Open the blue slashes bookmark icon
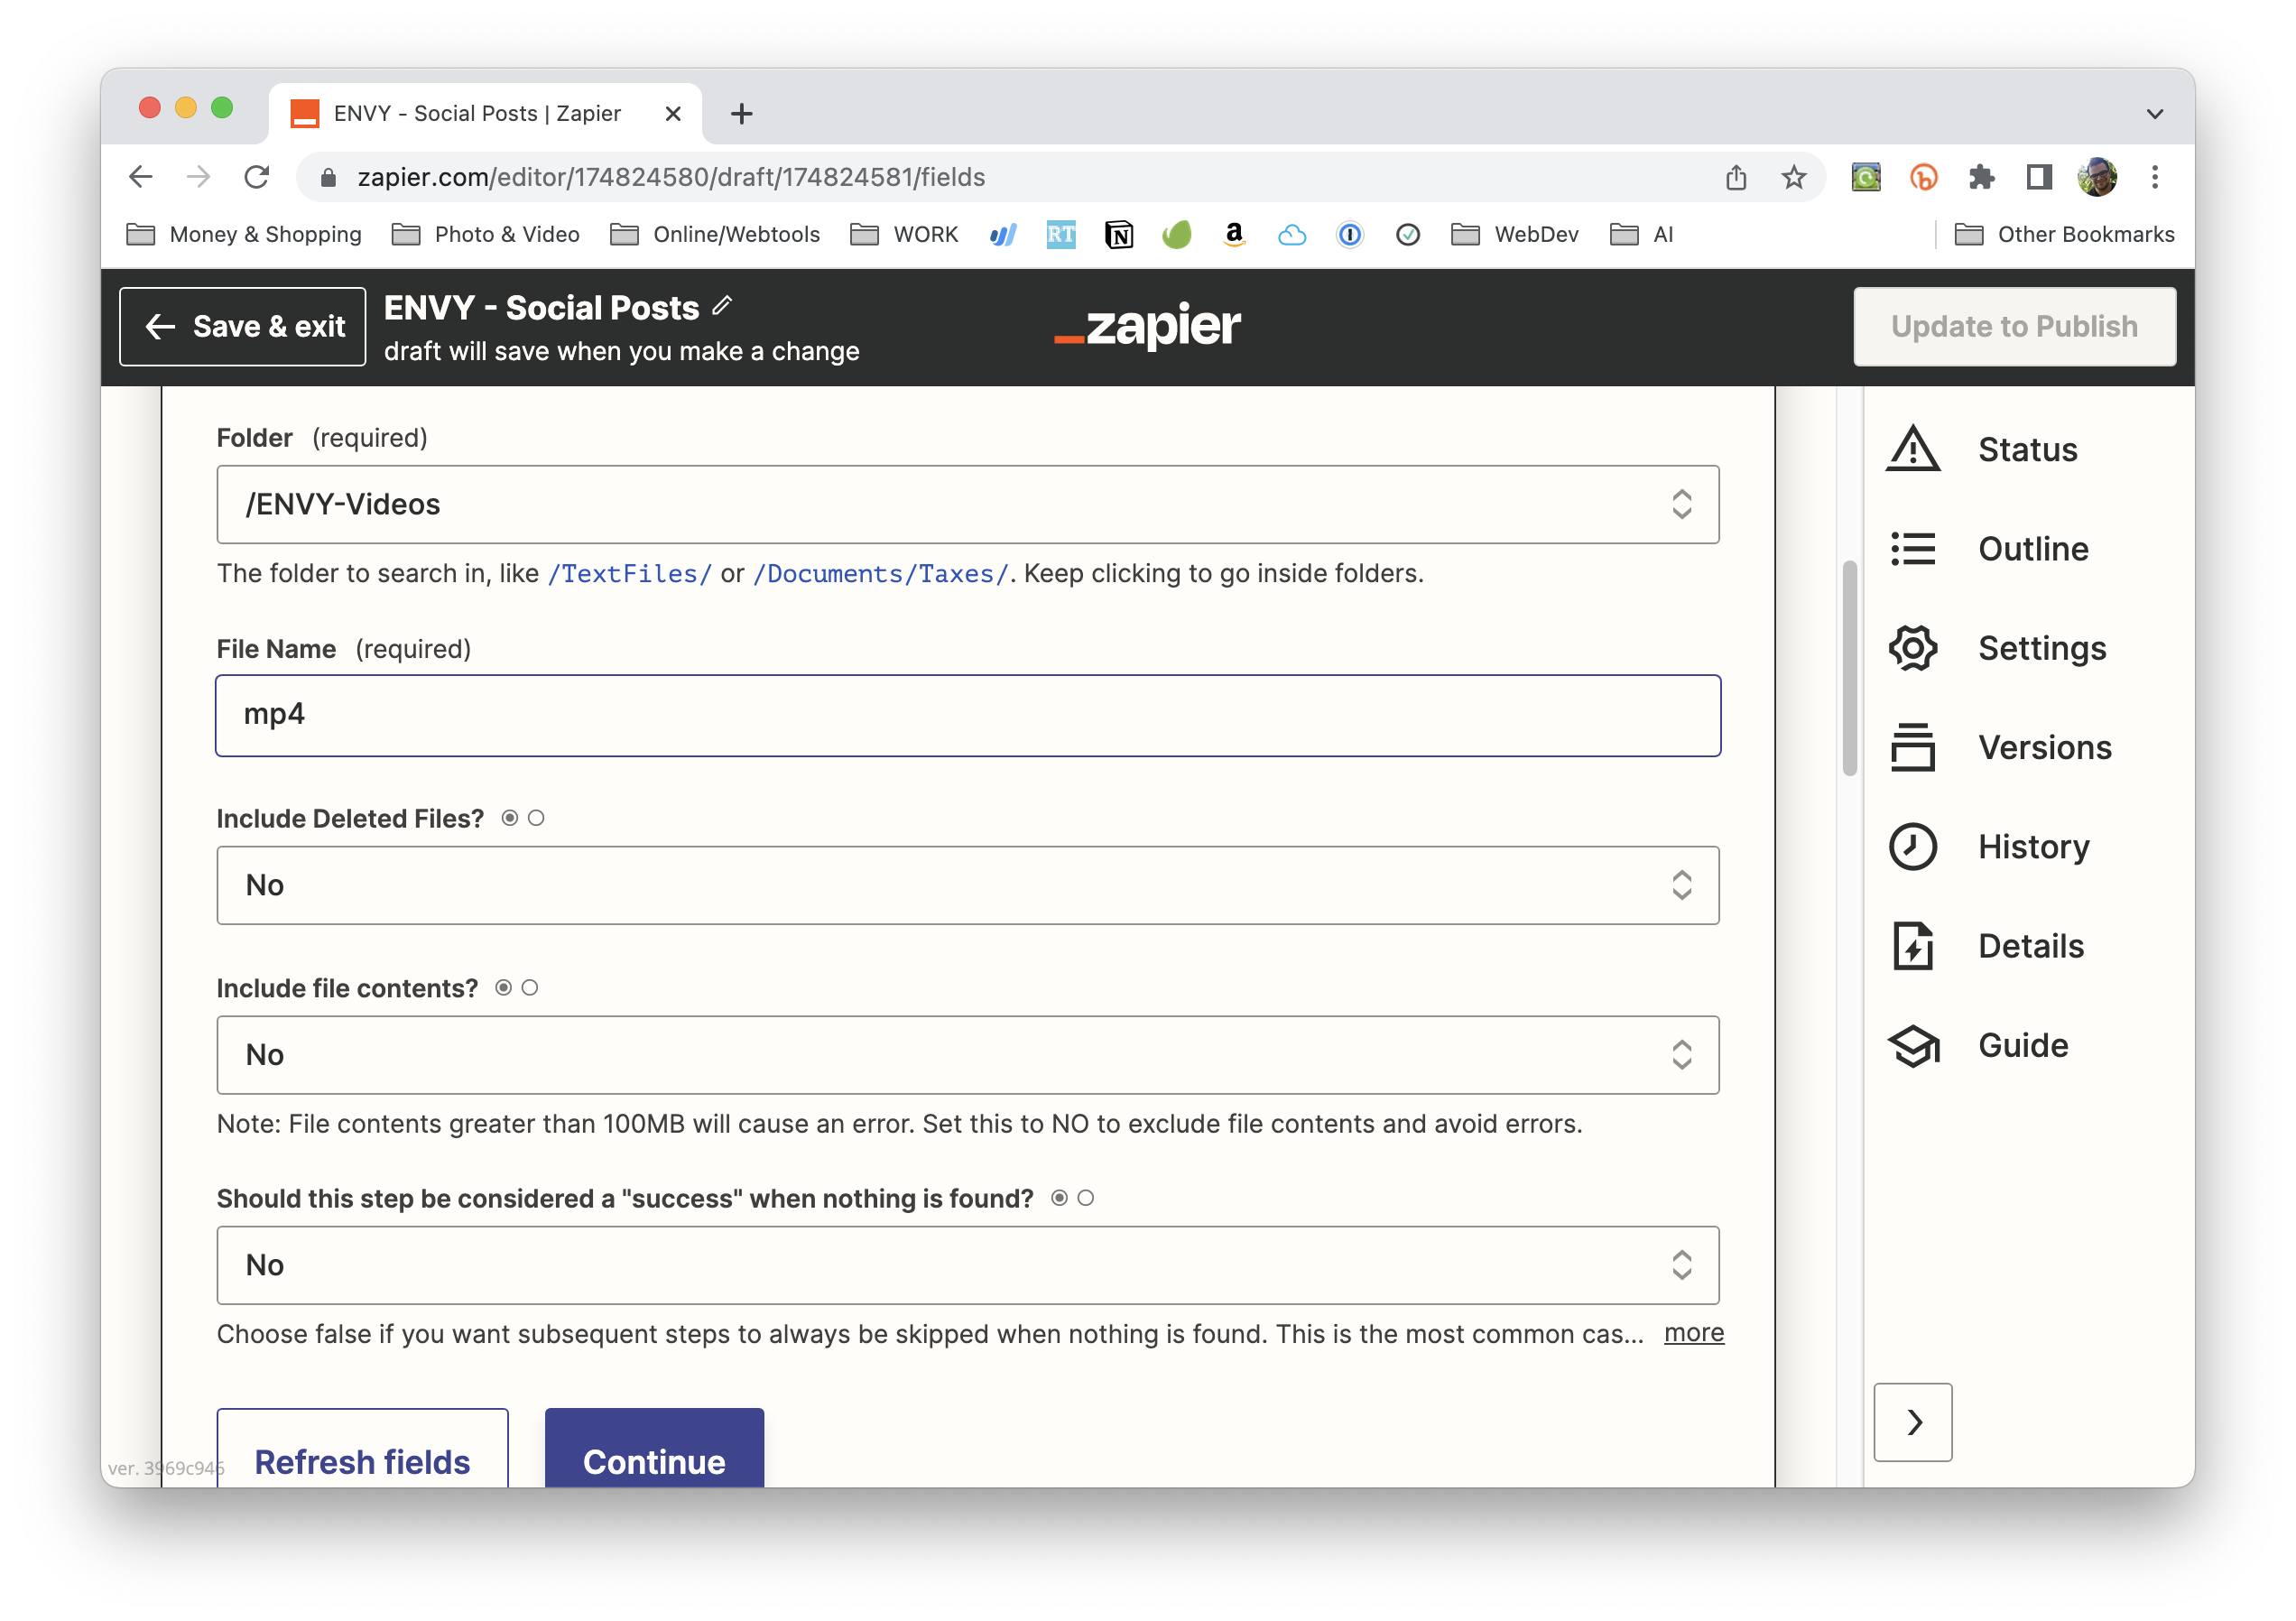The height and width of the screenshot is (1621, 2296). pos(1003,235)
